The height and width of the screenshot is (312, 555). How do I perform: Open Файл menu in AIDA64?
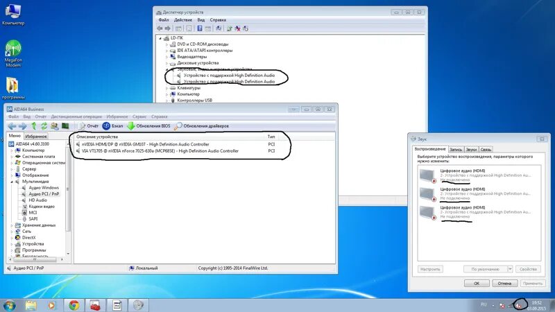point(13,116)
